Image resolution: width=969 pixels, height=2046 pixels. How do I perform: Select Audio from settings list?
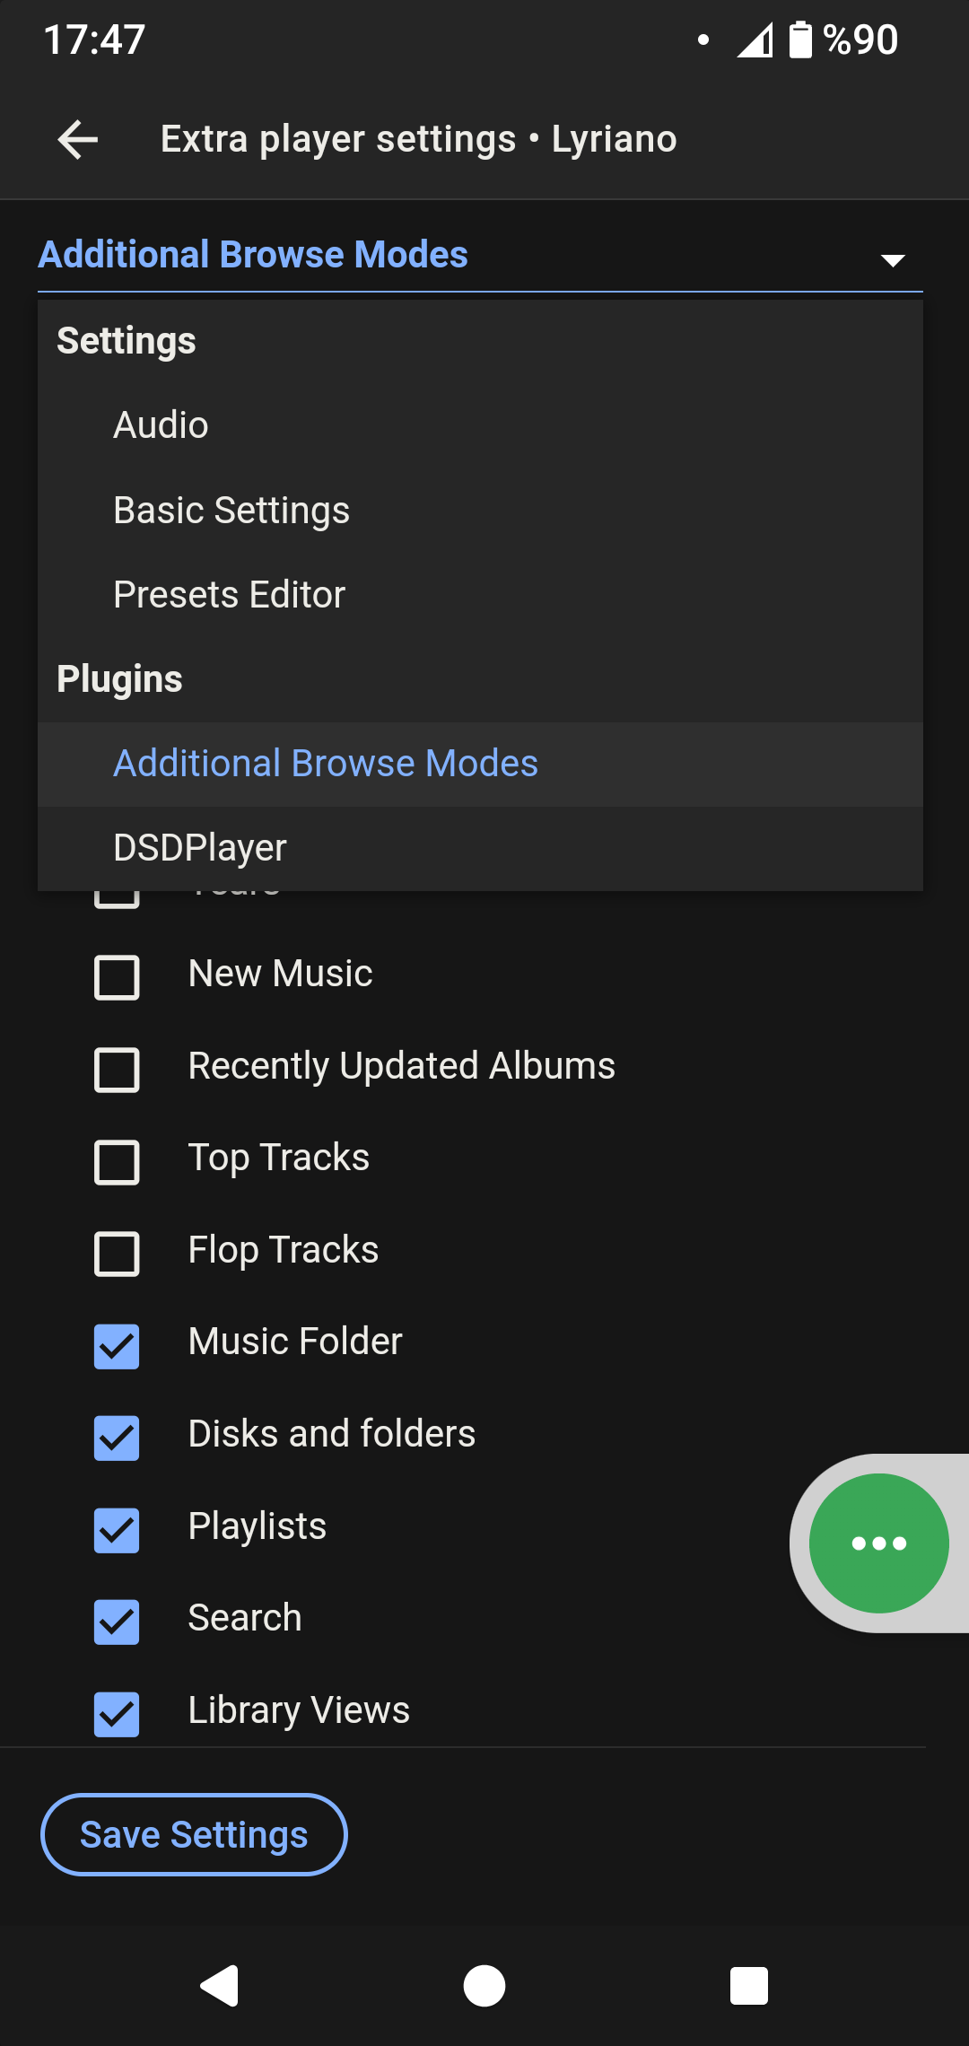pyautogui.click(x=480, y=425)
